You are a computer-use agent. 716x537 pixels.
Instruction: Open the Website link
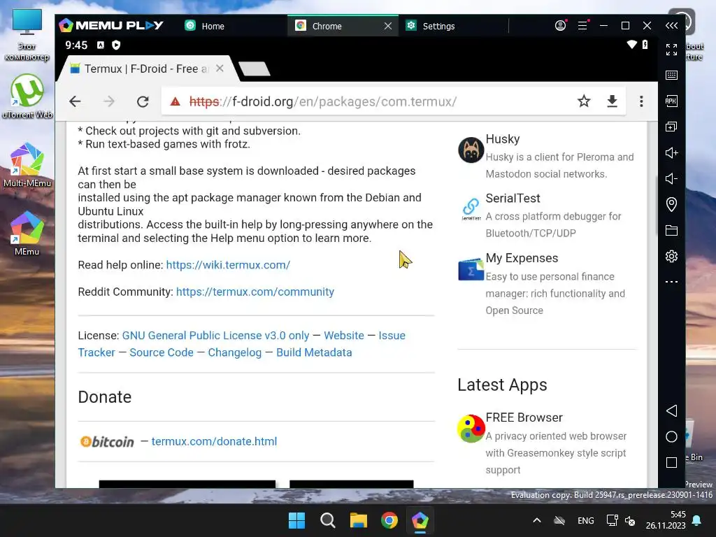(344, 336)
